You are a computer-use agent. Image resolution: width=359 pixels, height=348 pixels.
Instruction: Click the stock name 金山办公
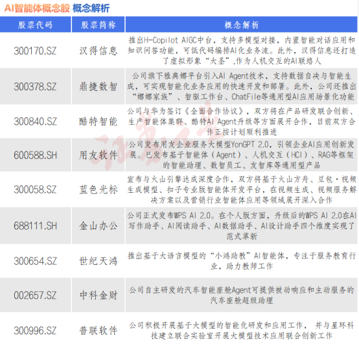tap(98, 226)
